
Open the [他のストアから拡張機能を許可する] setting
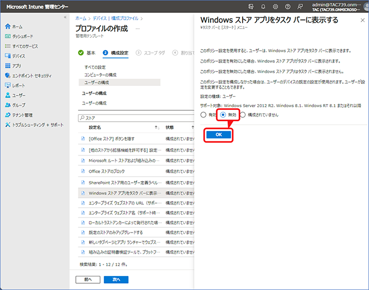125,150
